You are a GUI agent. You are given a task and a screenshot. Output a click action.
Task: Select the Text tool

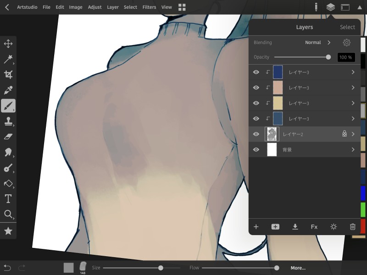8,199
